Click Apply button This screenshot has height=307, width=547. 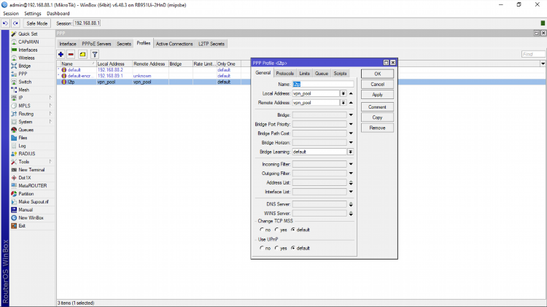[378, 95]
